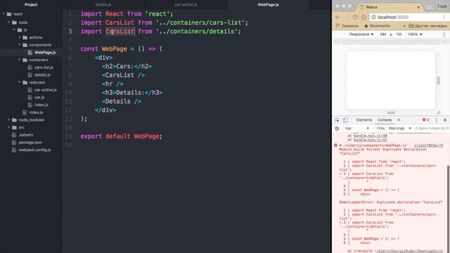Close the Redux browser tab
Screen dimensions: 450x253
coord(418,7)
